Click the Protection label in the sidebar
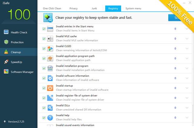 click(17, 42)
